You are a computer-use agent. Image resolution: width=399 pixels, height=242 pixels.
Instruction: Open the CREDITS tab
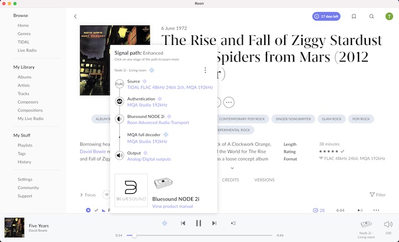tap(231, 180)
